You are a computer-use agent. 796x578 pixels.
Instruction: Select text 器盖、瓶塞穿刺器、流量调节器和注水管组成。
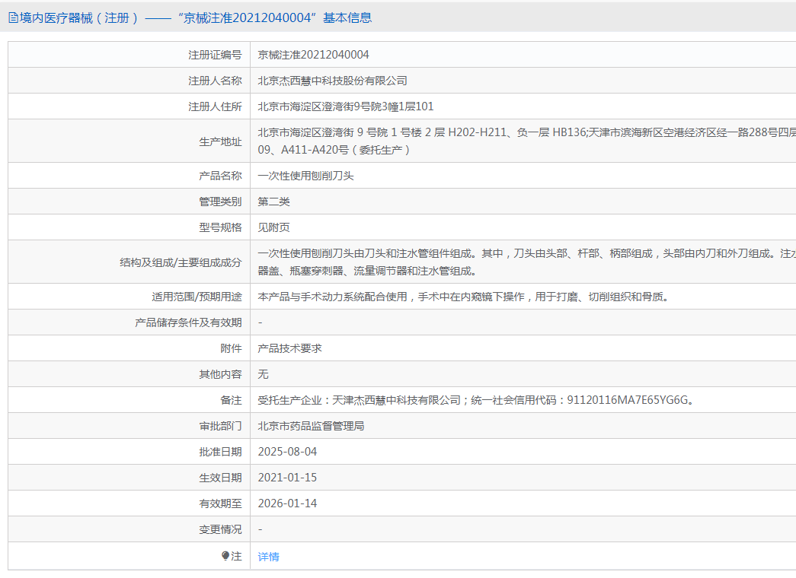click(x=368, y=271)
